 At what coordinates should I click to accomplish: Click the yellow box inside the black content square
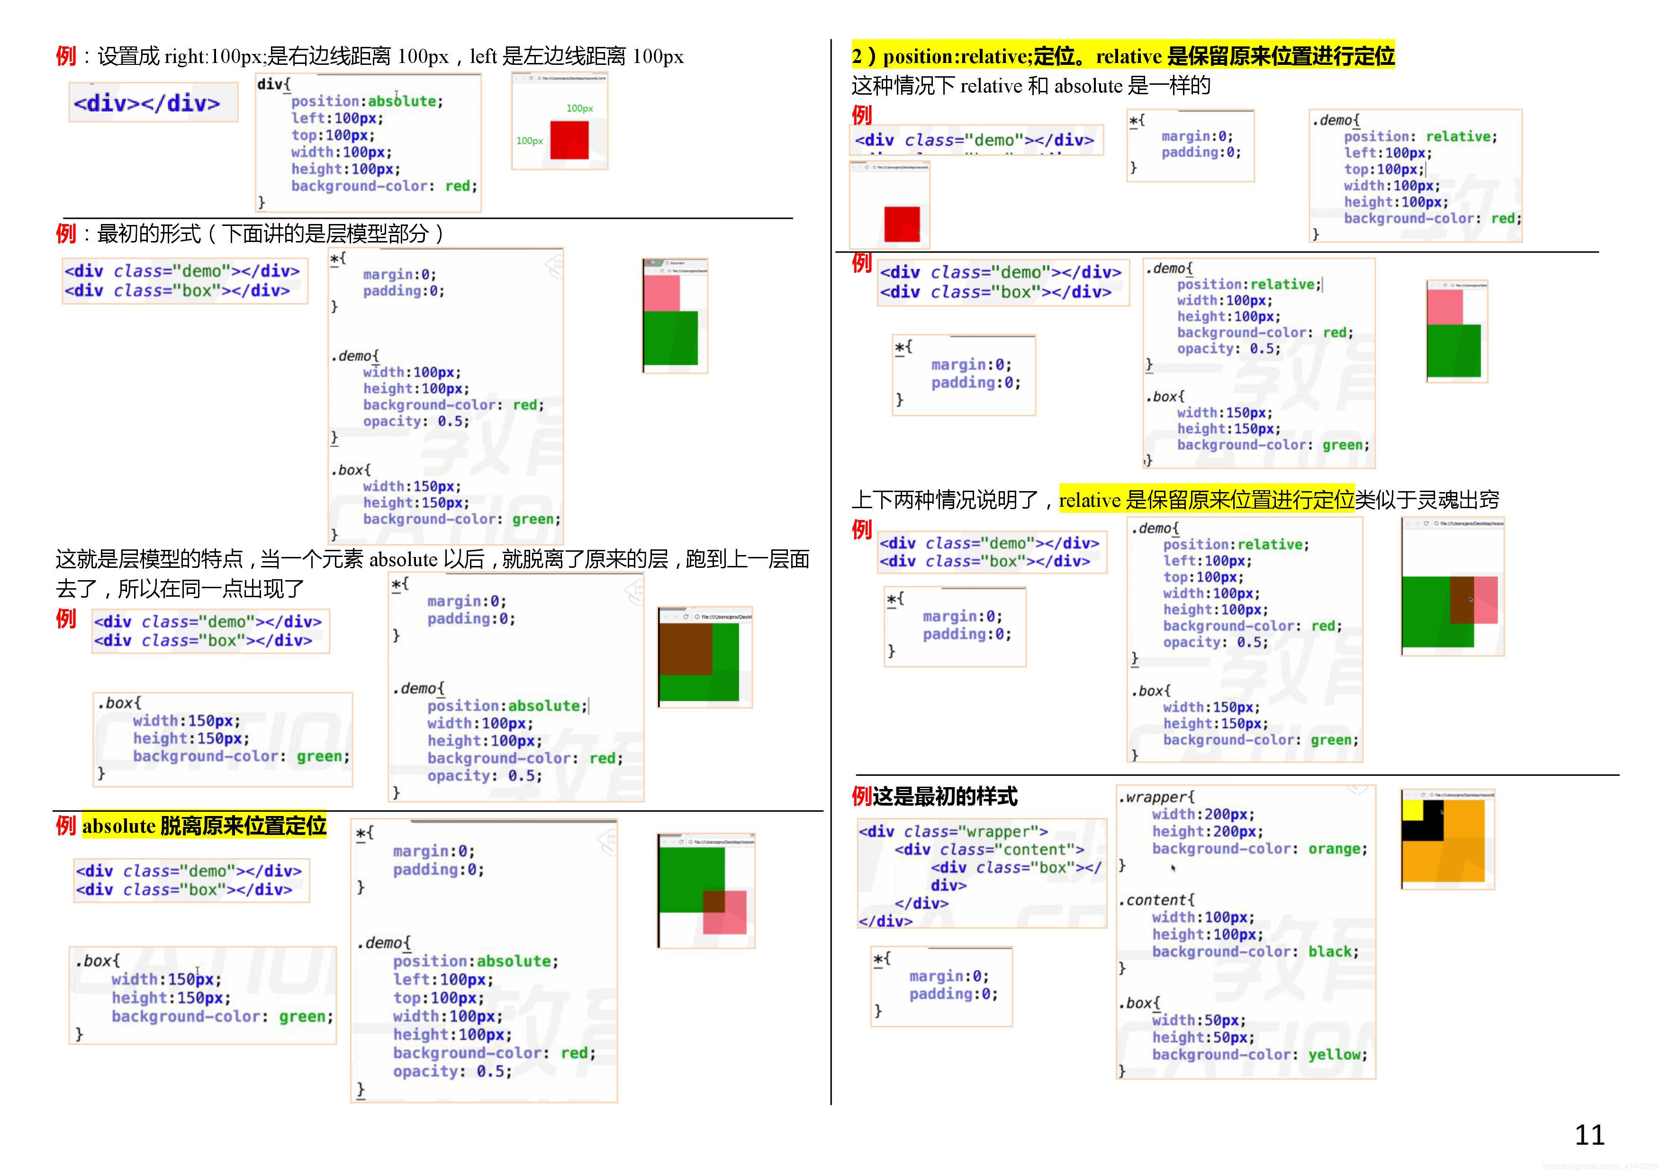1412,810
